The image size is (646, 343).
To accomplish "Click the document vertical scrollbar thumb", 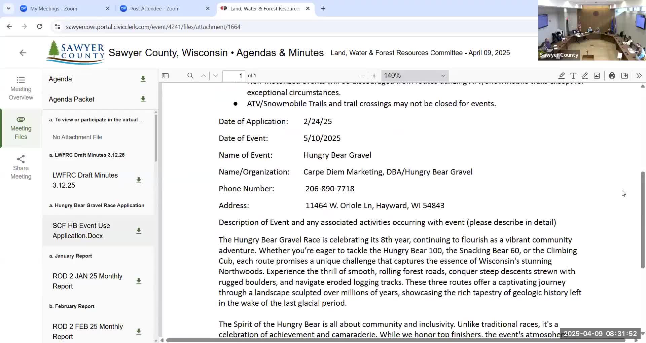I will coord(643,220).
